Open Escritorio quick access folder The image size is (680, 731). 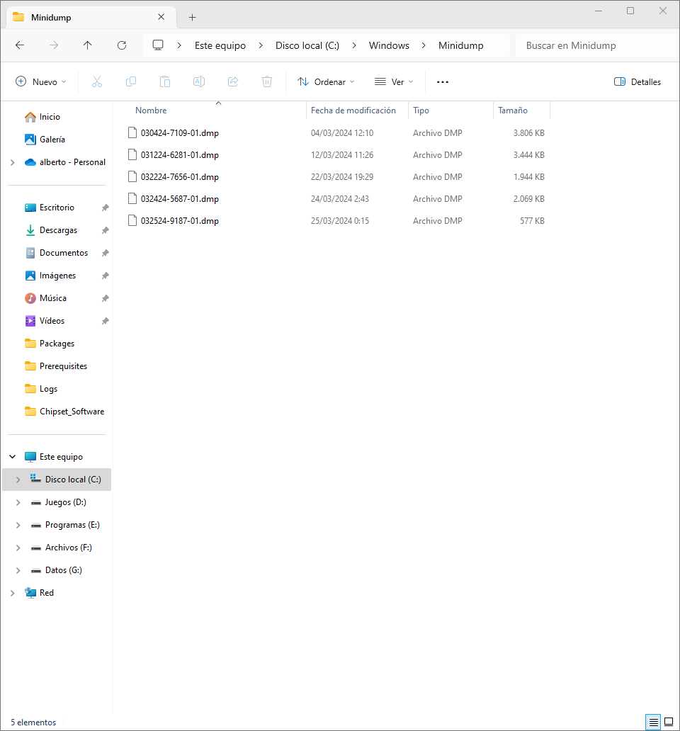[50, 208]
